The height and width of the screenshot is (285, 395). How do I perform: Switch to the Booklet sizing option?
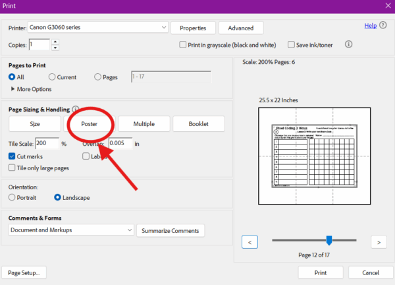tap(198, 124)
